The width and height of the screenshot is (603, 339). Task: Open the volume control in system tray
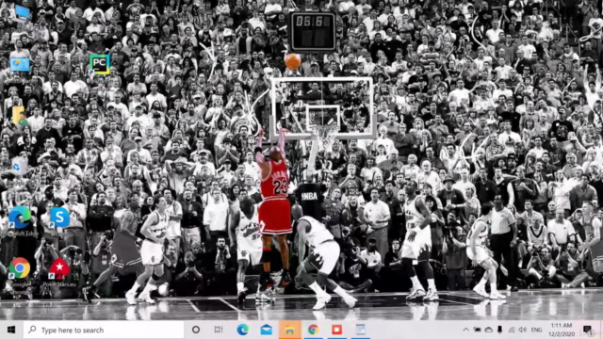point(522,330)
